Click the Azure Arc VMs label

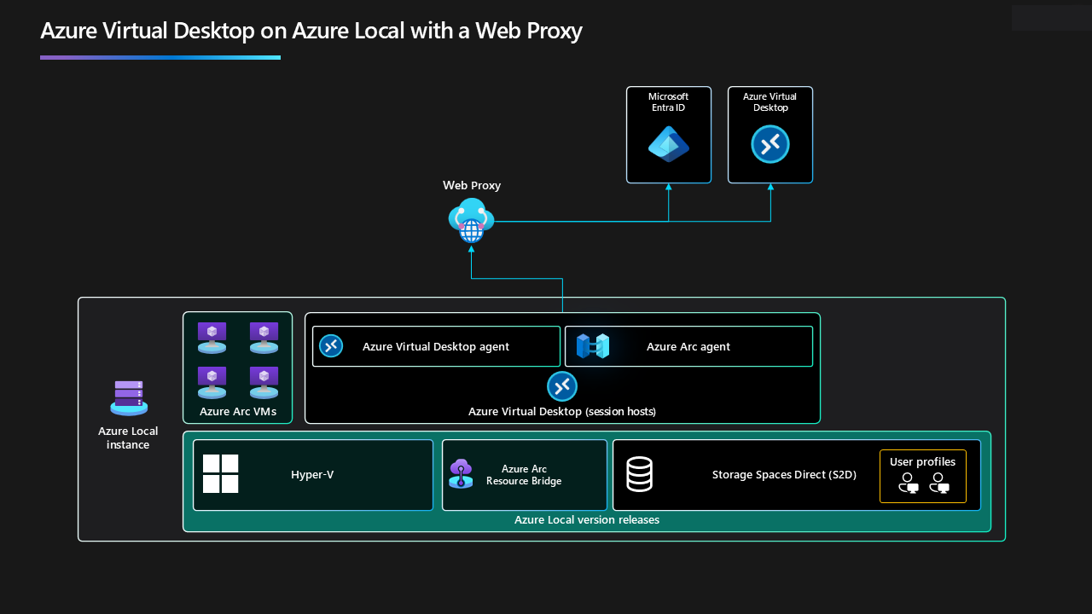tap(237, 411)
